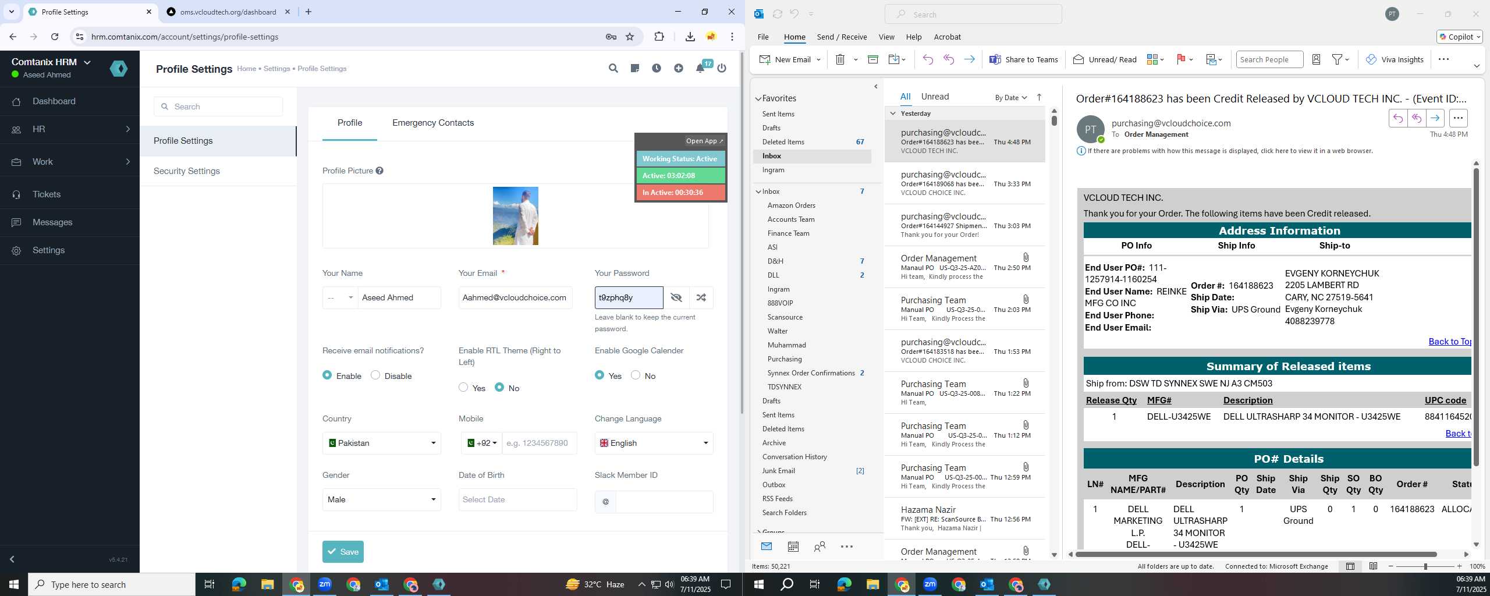Open Change Language dropdown showing English
Image resolution: width=1490 pixels, height=596 pixels.
(x=654, y=443)
